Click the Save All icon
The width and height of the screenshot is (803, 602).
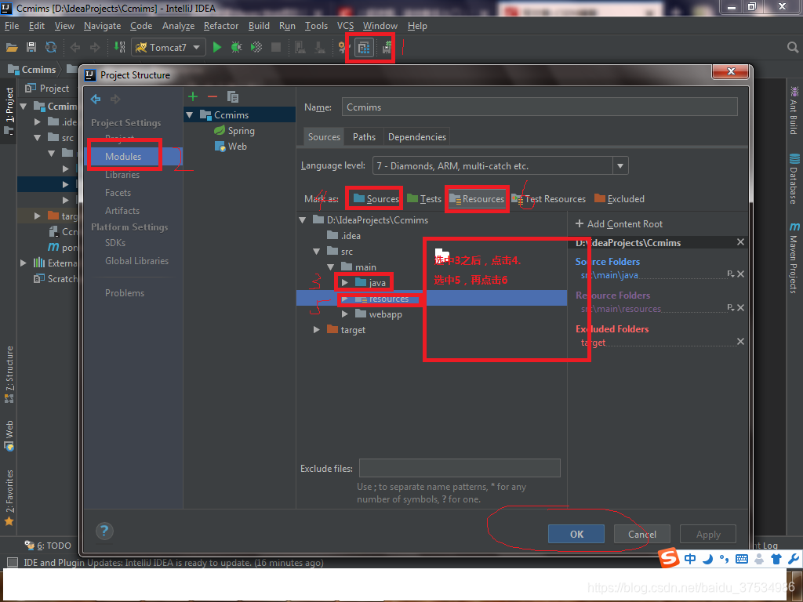pyautogui.click(x=31, y=48)
